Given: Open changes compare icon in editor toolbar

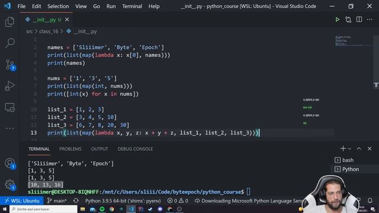Looking at the screenshot, I should click(x=348, y=20).
